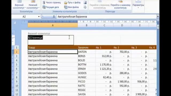
Task: Click Перейти к верхнему колонтитулу
Action: point(100,5)
